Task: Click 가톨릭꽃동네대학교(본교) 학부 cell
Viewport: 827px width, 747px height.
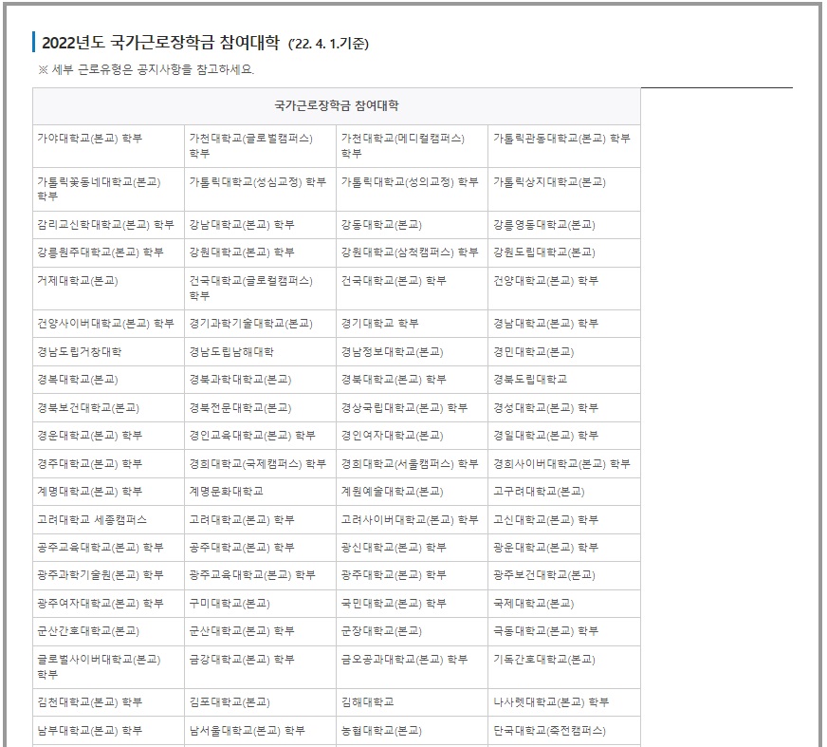Action: (109, 190)
